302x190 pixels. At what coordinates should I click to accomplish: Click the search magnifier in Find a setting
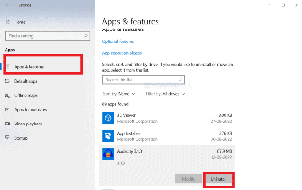pyautogui.click(x=86, y=36)
